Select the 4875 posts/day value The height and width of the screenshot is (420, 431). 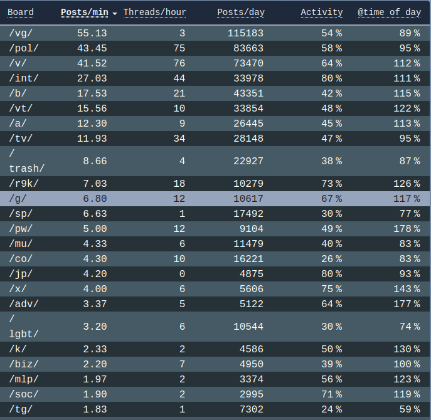(252, 274)
